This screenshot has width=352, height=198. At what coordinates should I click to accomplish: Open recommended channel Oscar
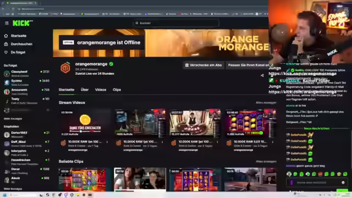(x=26, y=170)
